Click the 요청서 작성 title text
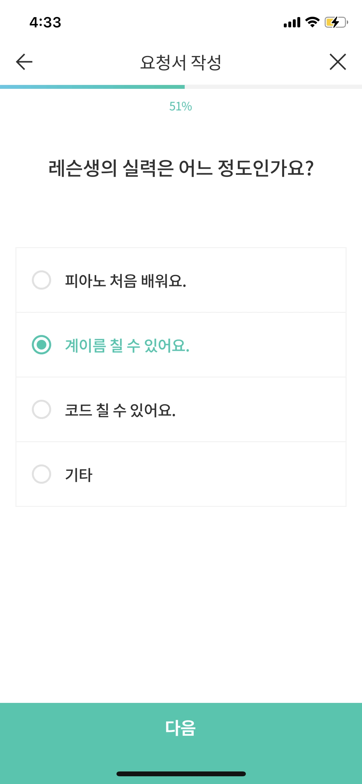Viewport: 362px width, 784px height. point(181,62)
